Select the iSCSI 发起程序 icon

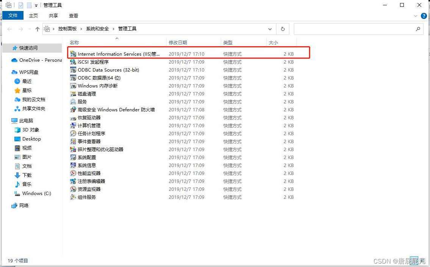[73, 62]
